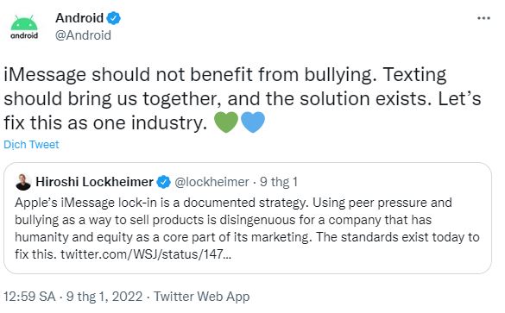Viewport: 505px width, 313px height.
Task: Click the android wordmark under the logo
Action: (24, 35)
